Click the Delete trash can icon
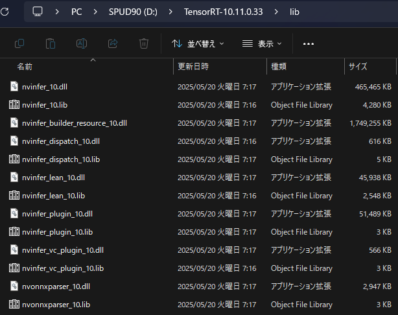Viewport: 398px width, 315px height. (x=144, y=43)
